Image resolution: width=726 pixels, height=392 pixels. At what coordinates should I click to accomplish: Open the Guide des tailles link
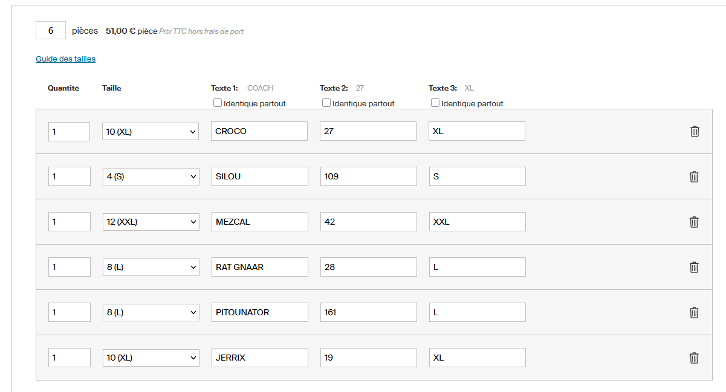coord(65,59)
